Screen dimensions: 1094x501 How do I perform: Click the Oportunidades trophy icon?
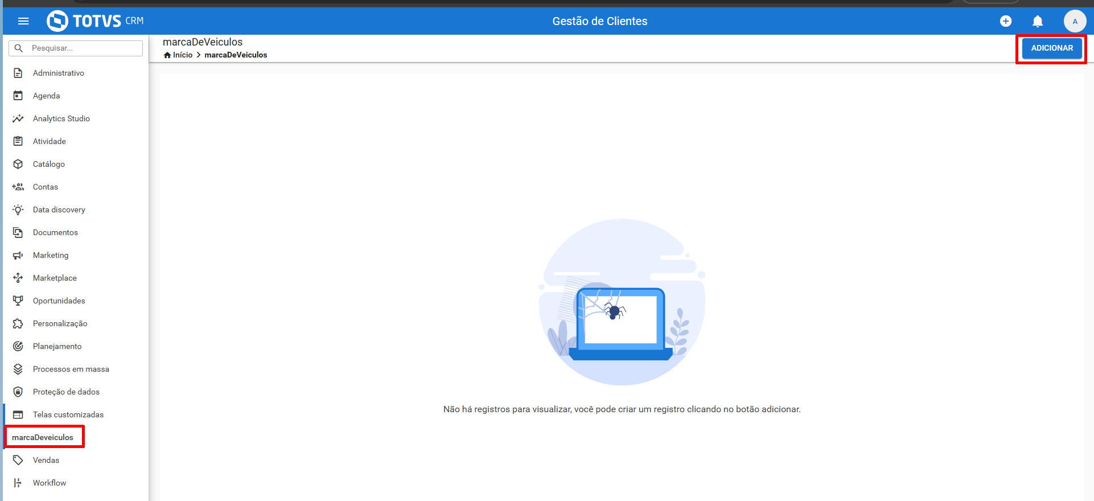[18, 301]
